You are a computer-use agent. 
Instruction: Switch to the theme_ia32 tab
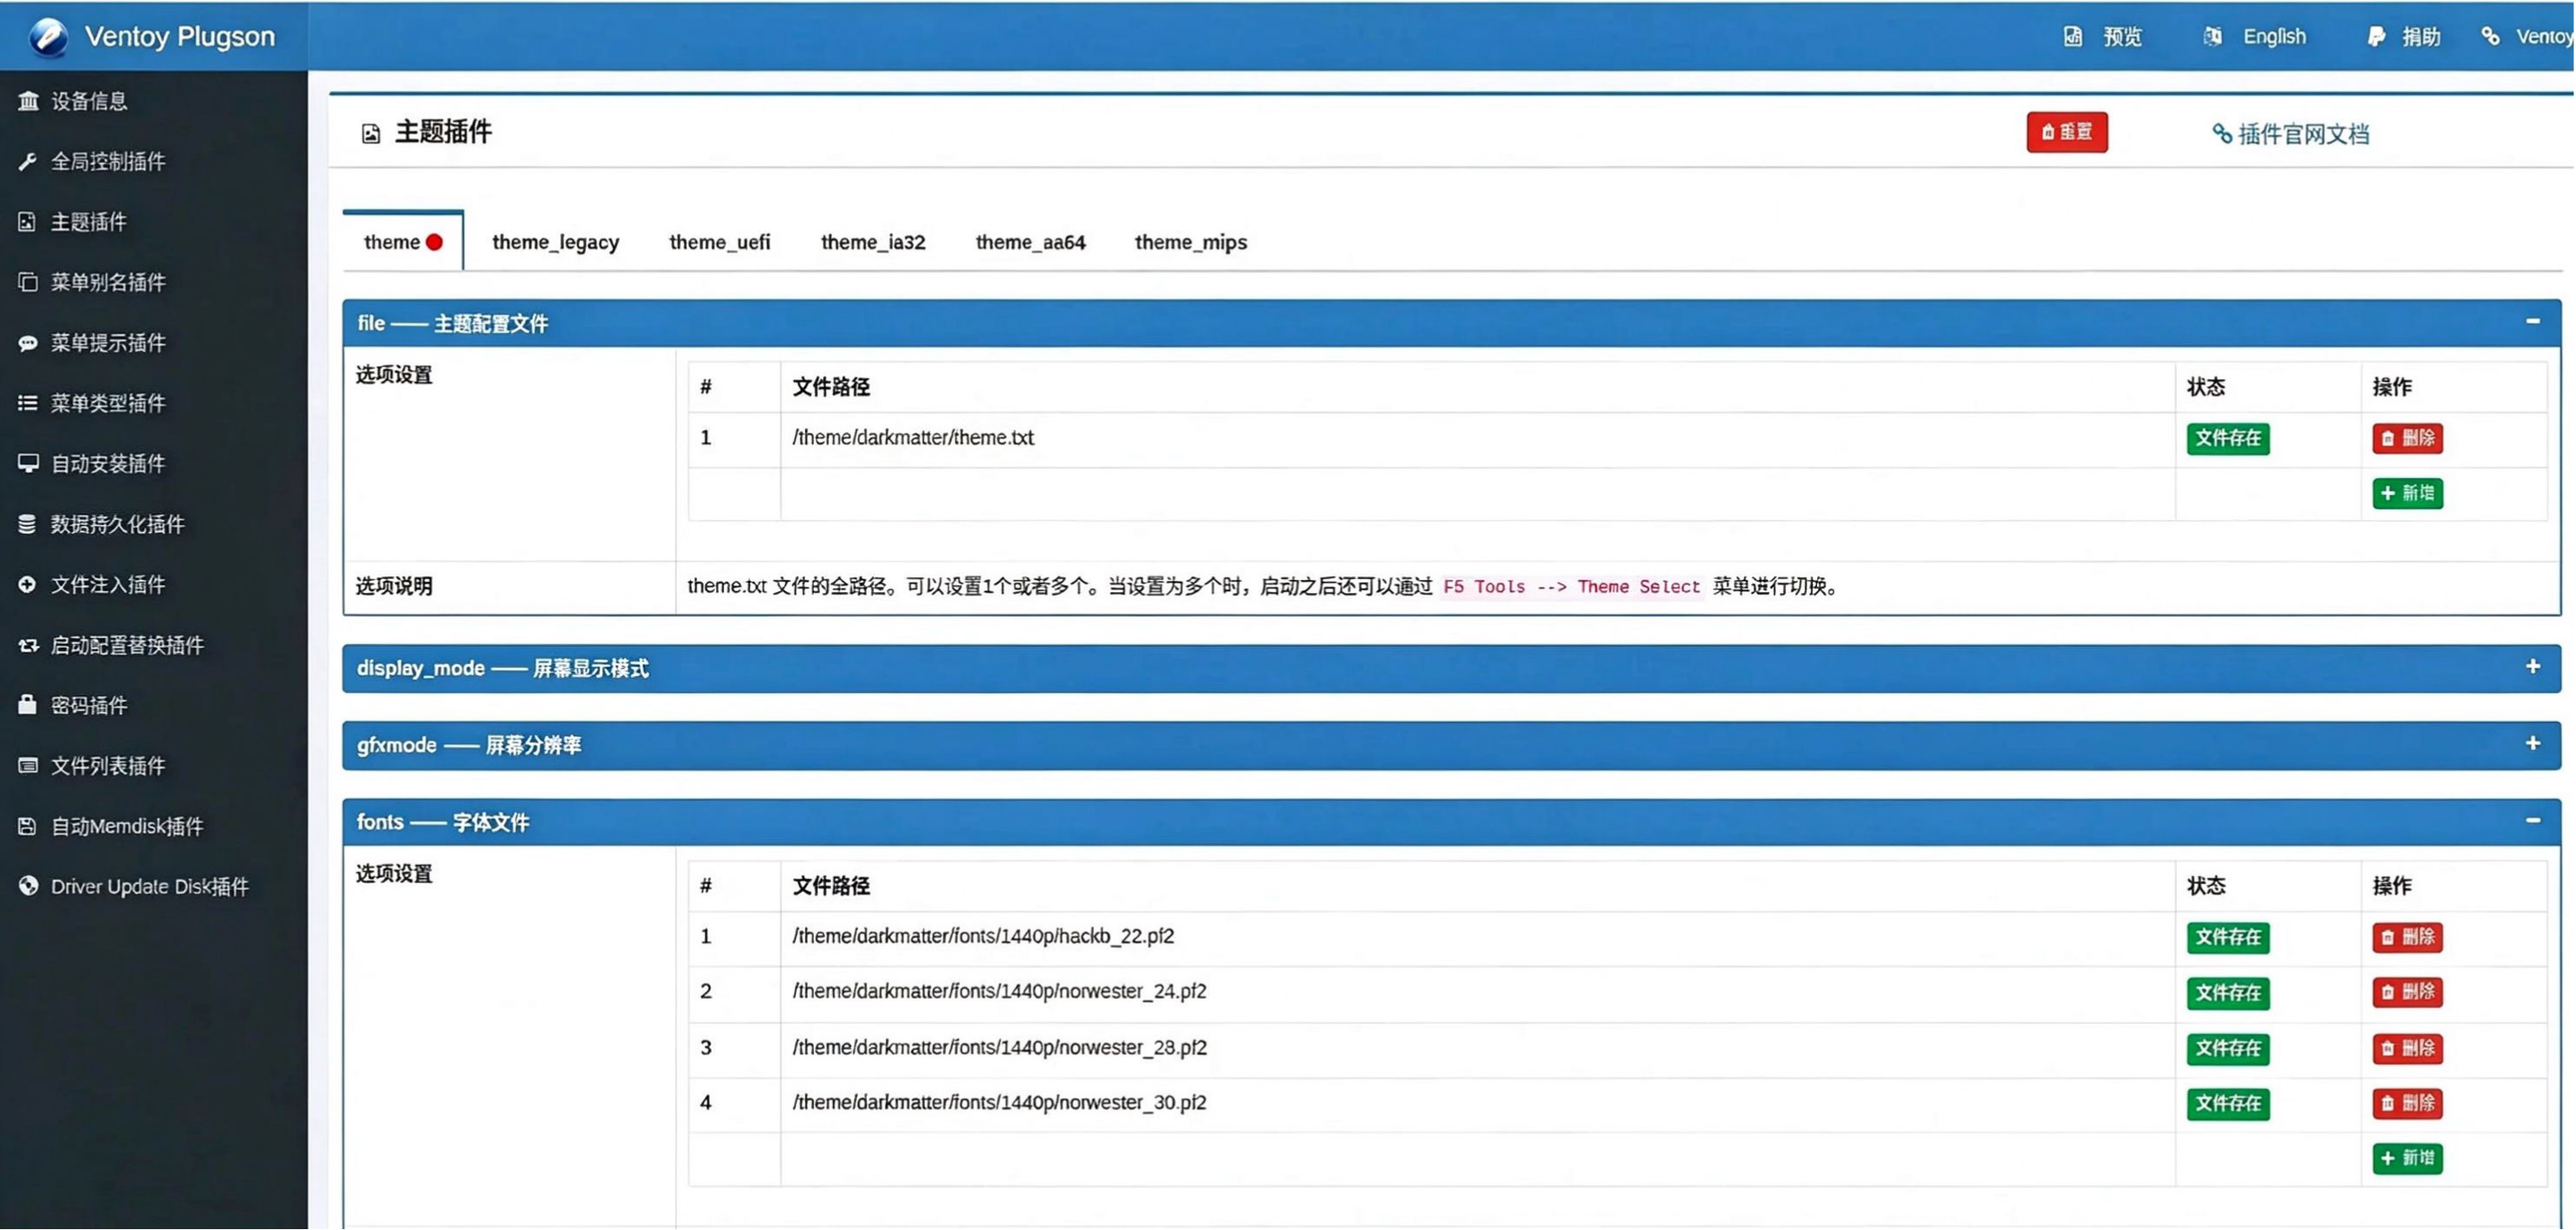pos(873,242)
